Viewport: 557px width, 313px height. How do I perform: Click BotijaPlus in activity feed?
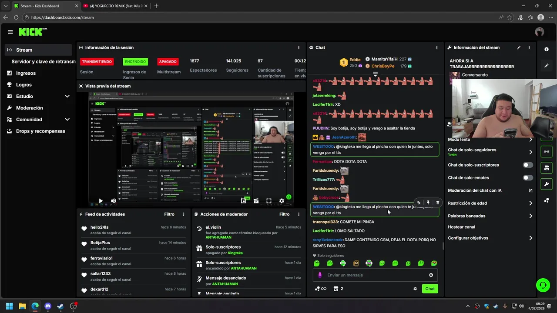click(100, 243)
